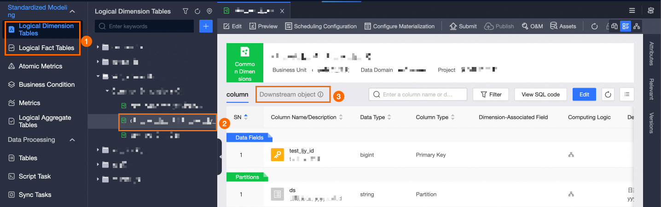This screenshot has height=207, width=661.
Task: Open Sync Tasks in the sidebar
Action: tap(35, 195)
